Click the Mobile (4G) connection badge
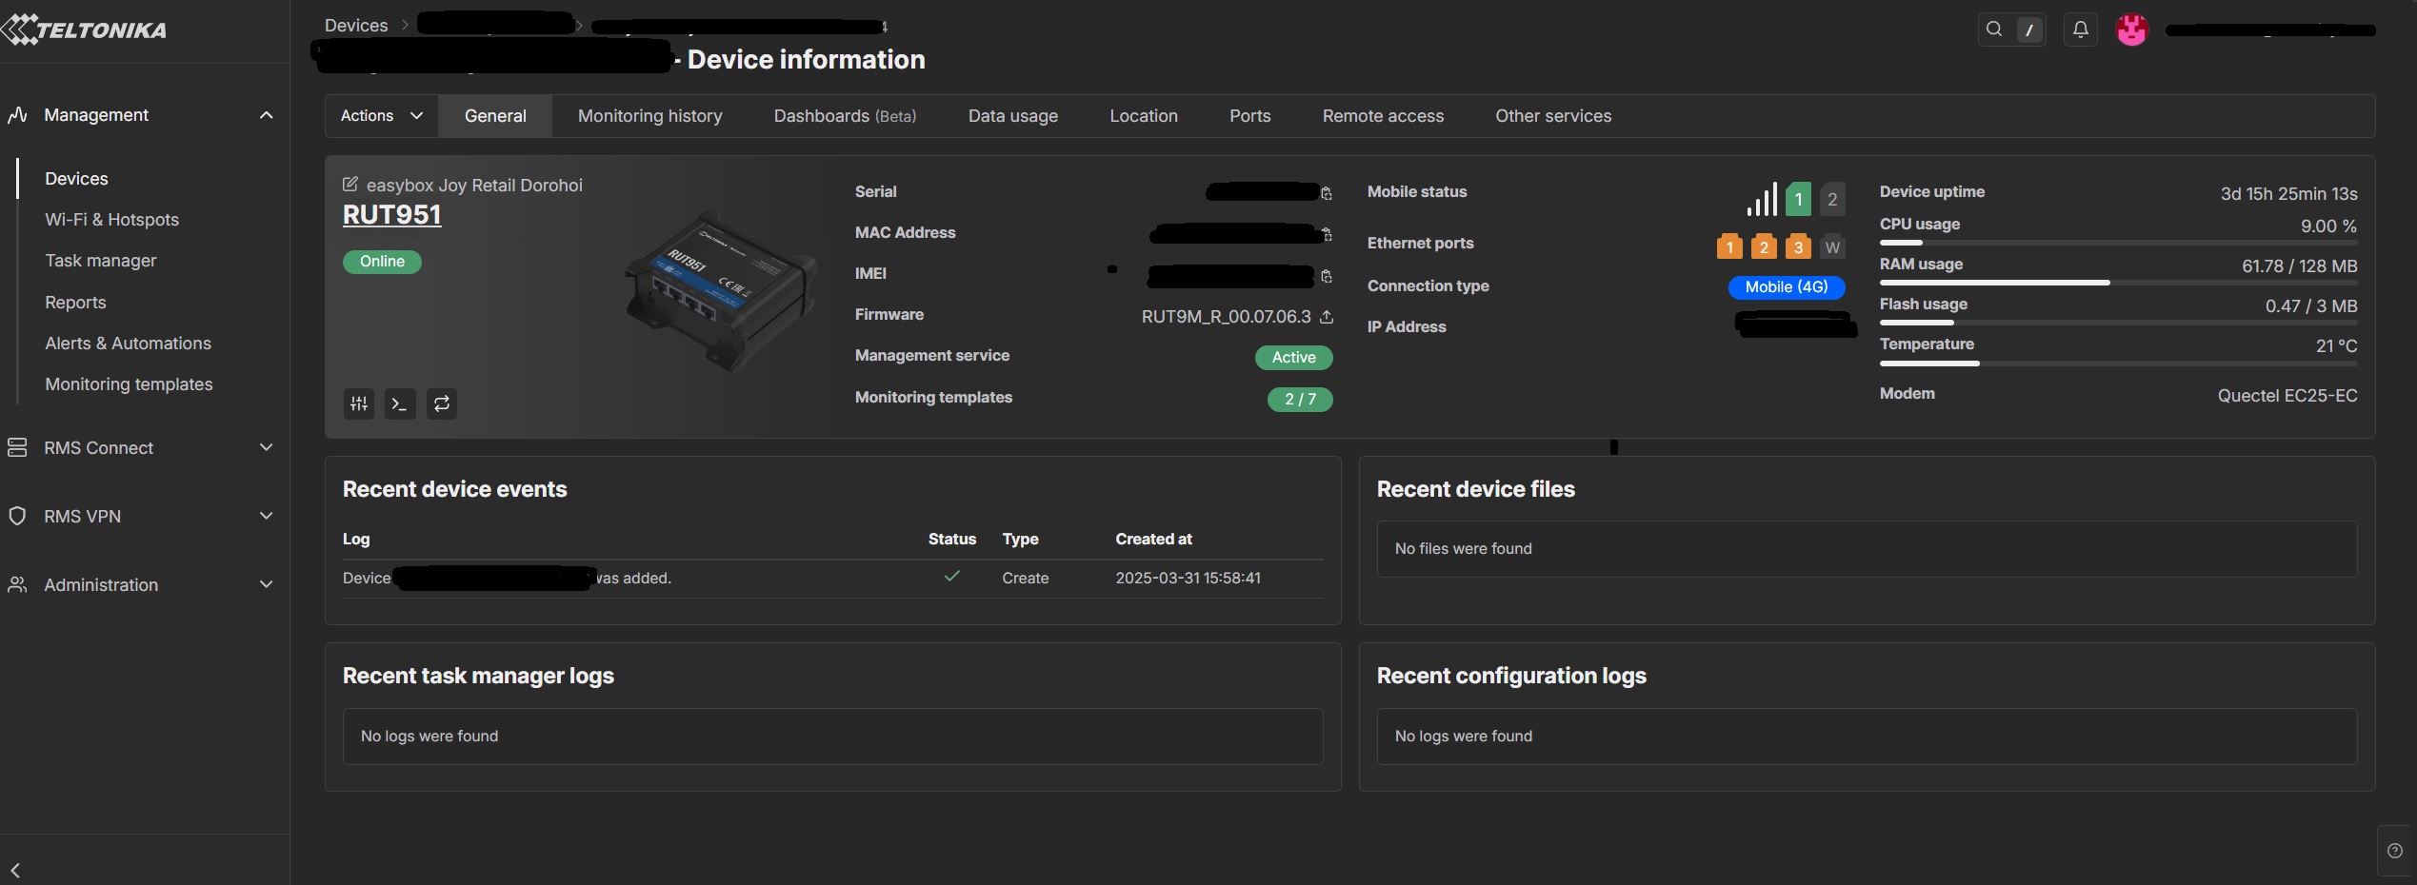 click(1787, 287)
